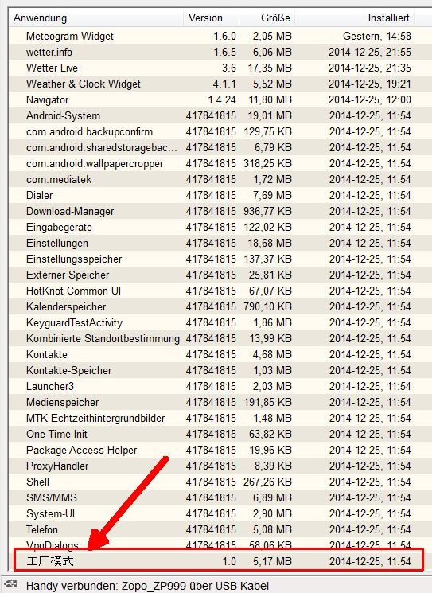Select the Einstellungen entry
This screenshot has height=593, width=432.
[212, 243]
